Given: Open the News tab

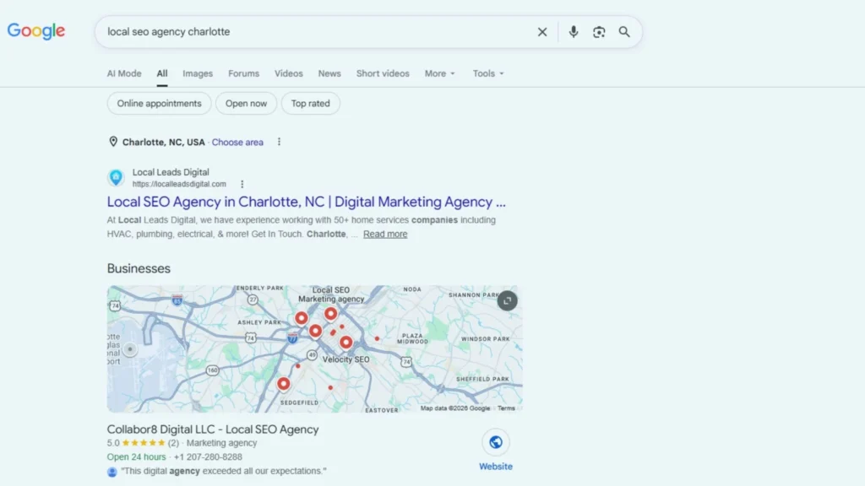Looking at the screenshot, I should coord(329,73).
